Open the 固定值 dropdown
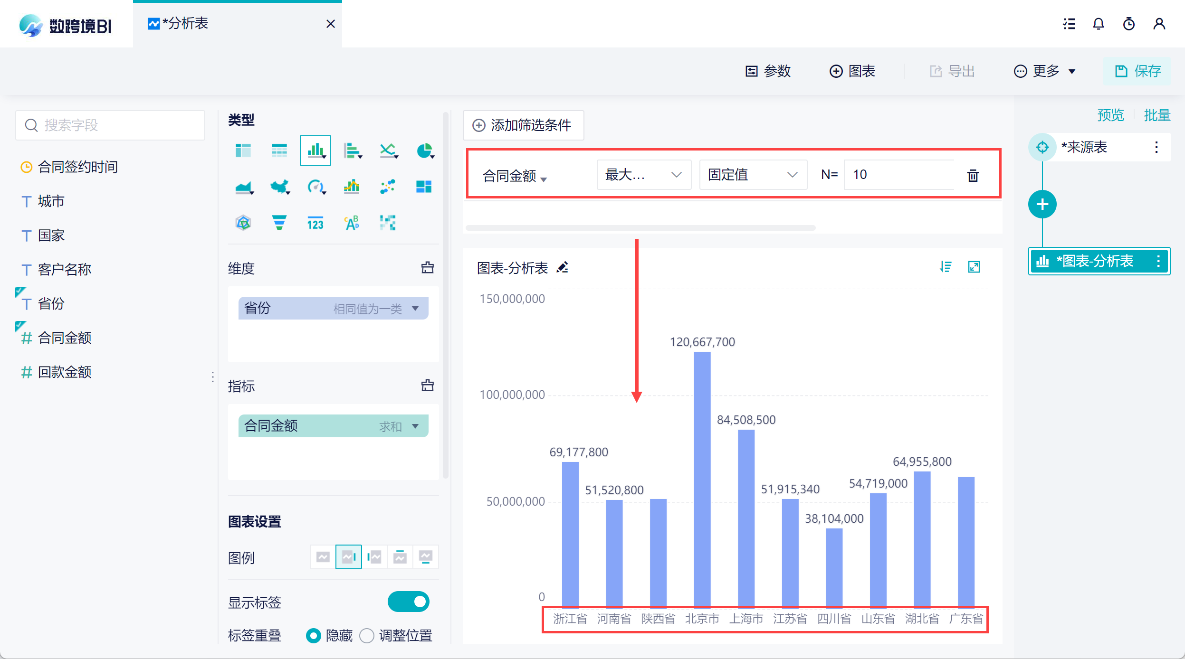Viewport: 1185px width, 659px height. coord(752,175)
